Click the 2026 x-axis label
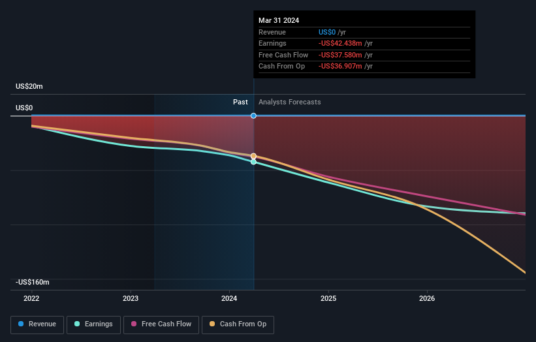Screen dimensions: 536x342 (427, 298)
